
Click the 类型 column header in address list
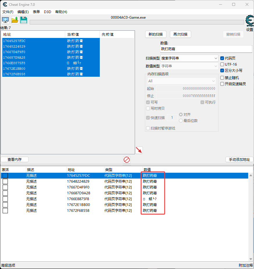[x=123, y=170]
